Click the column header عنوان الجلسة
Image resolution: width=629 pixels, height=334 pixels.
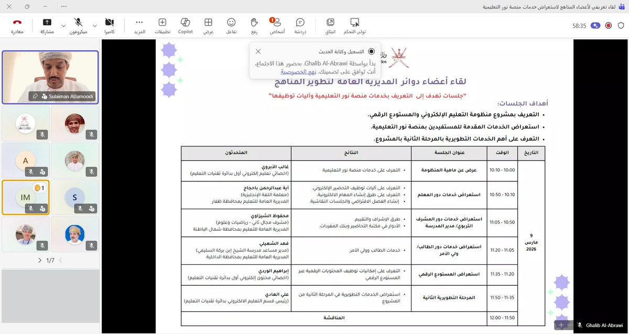click(449, 153)
